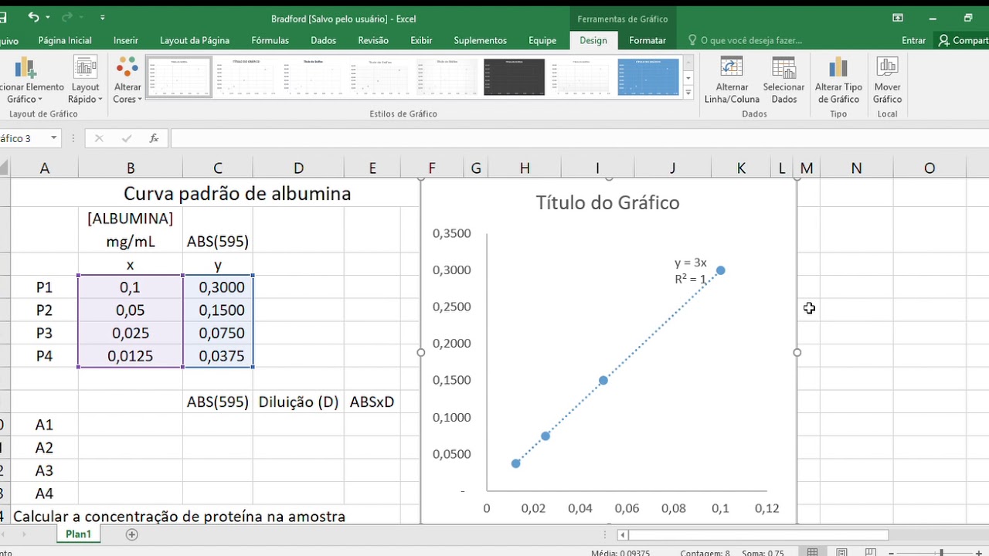Select cell labeled P1

click(44, 287)
